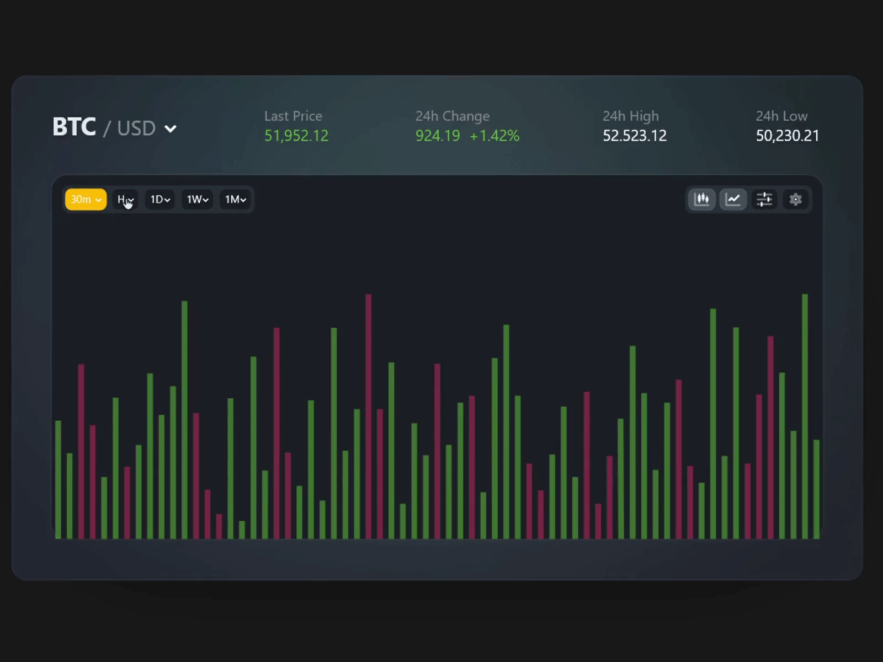
Task: Click the 24h Change label
Action: coord(453,116)
